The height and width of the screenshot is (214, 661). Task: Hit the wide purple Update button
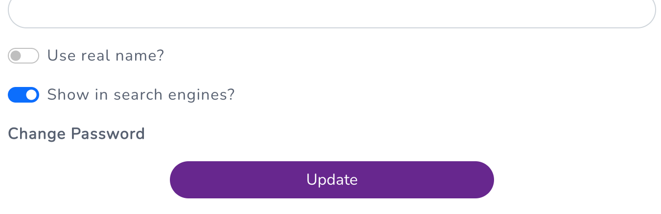click(x=331, y=180)
